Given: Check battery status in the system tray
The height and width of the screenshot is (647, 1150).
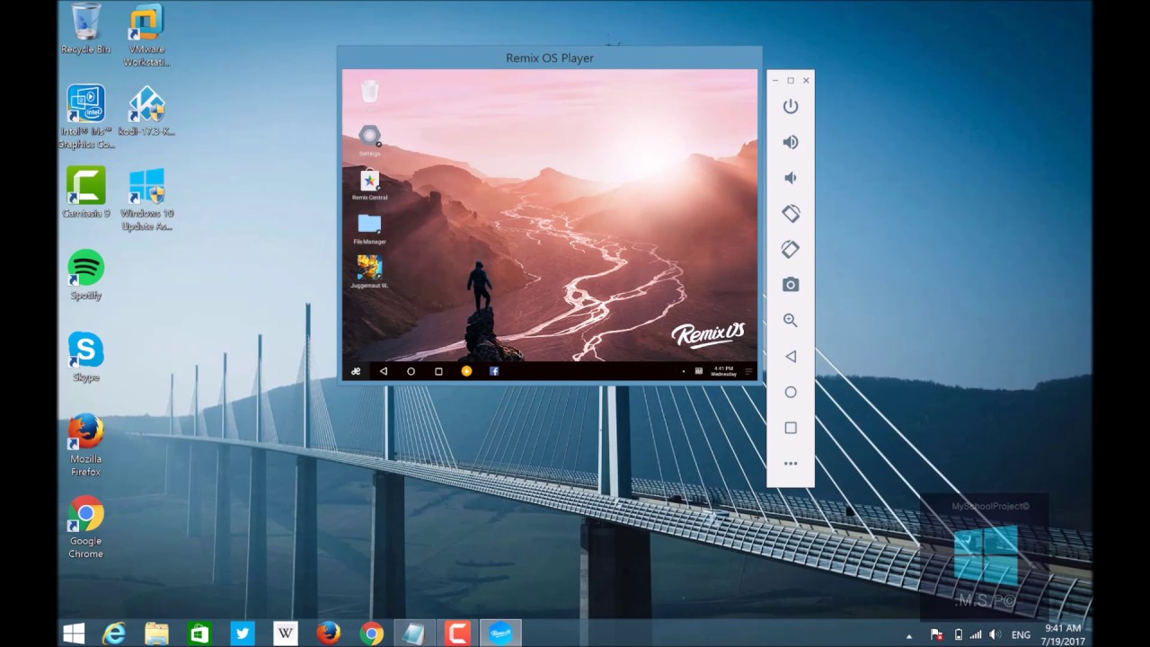Looking at the screenshot, I should [958, 635].
